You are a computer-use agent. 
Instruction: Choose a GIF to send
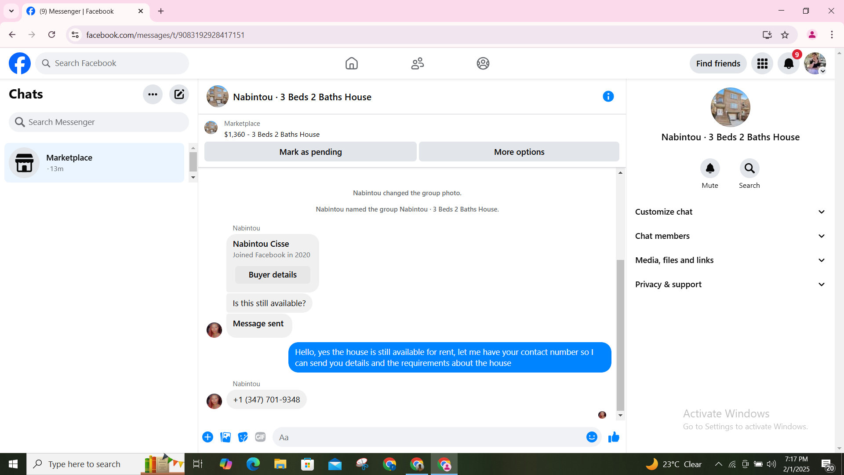pyautogui.click(x=260, y=437)
